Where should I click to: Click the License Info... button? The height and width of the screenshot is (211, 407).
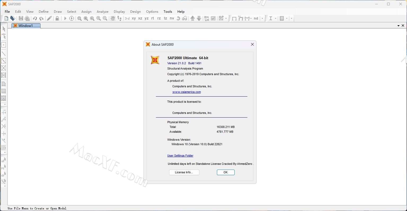(x=184, y=173)
